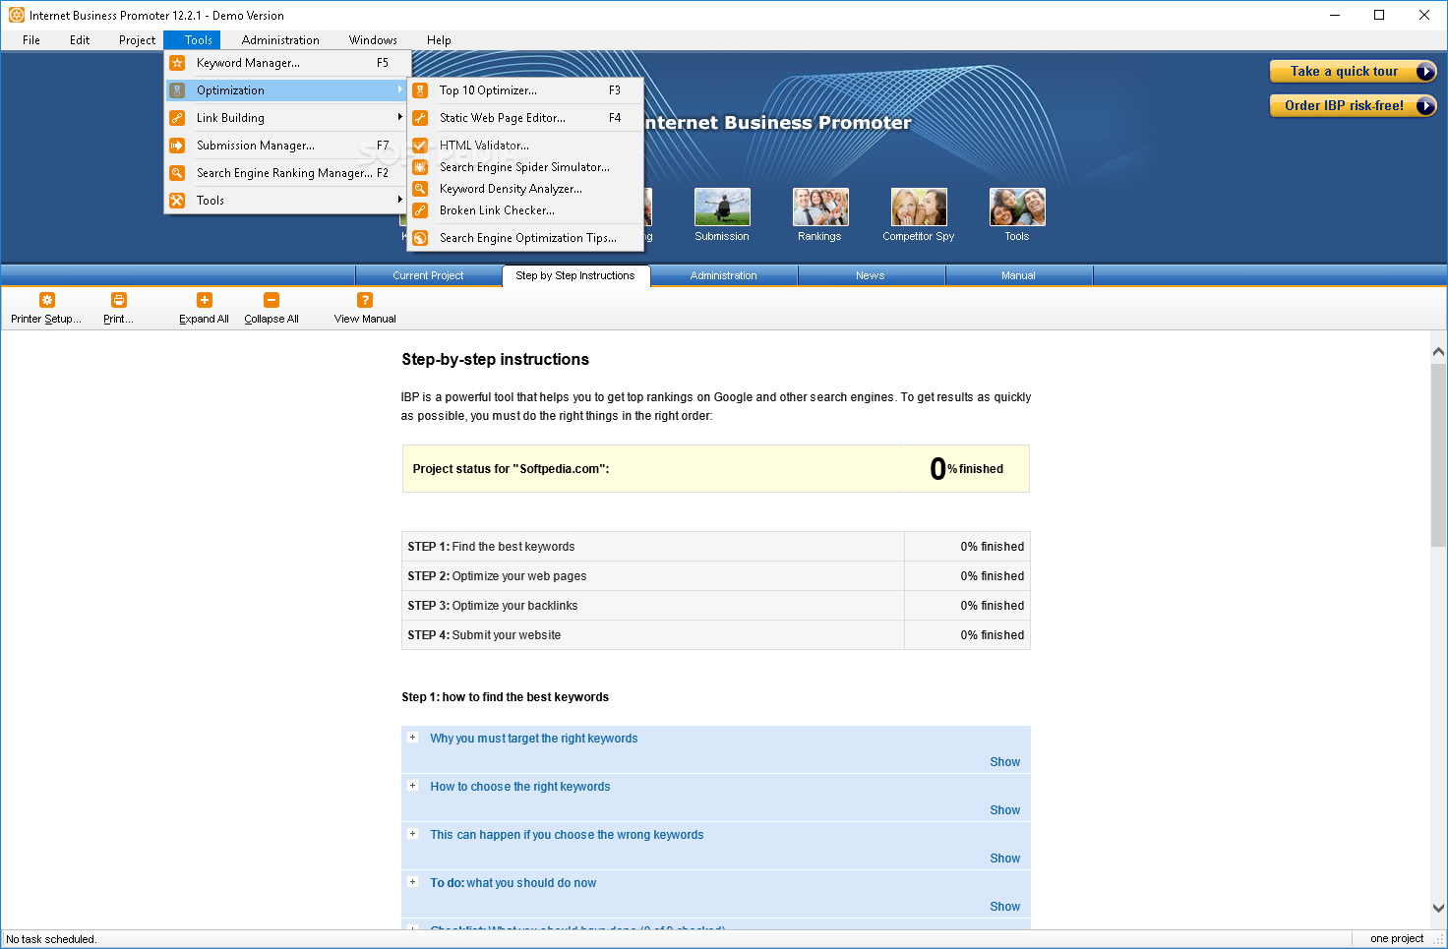1448x949 pixels.
Task: Choose HTML Validator... from Optimization submenu
Action: [525, 146]
